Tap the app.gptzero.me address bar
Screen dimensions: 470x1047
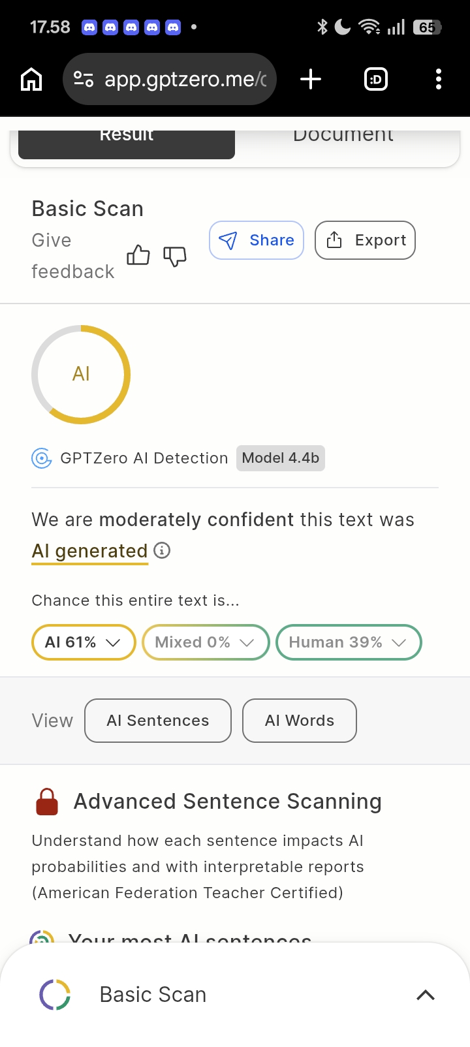185,80
